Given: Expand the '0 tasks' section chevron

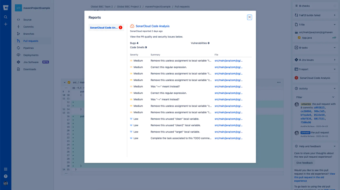Looking at the screenshot, I should pyautogui.click(x=335, y=48).
